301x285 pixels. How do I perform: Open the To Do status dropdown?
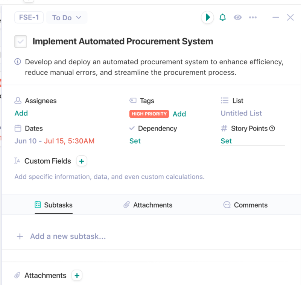(x=67, y=17)
